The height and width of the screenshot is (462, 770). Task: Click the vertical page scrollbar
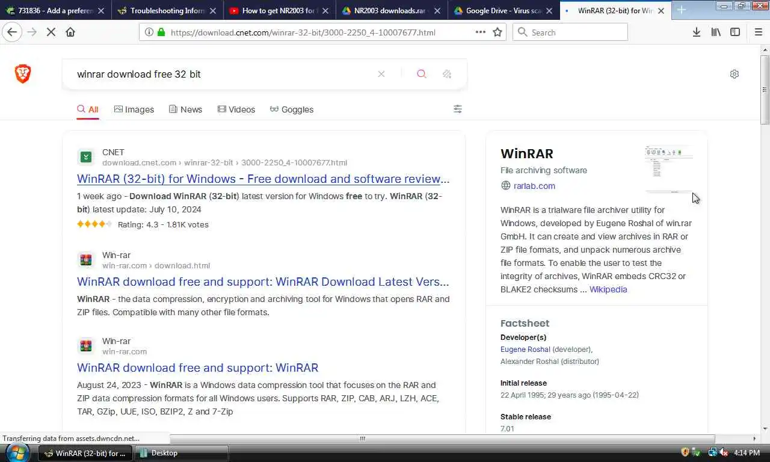(765, 90)
